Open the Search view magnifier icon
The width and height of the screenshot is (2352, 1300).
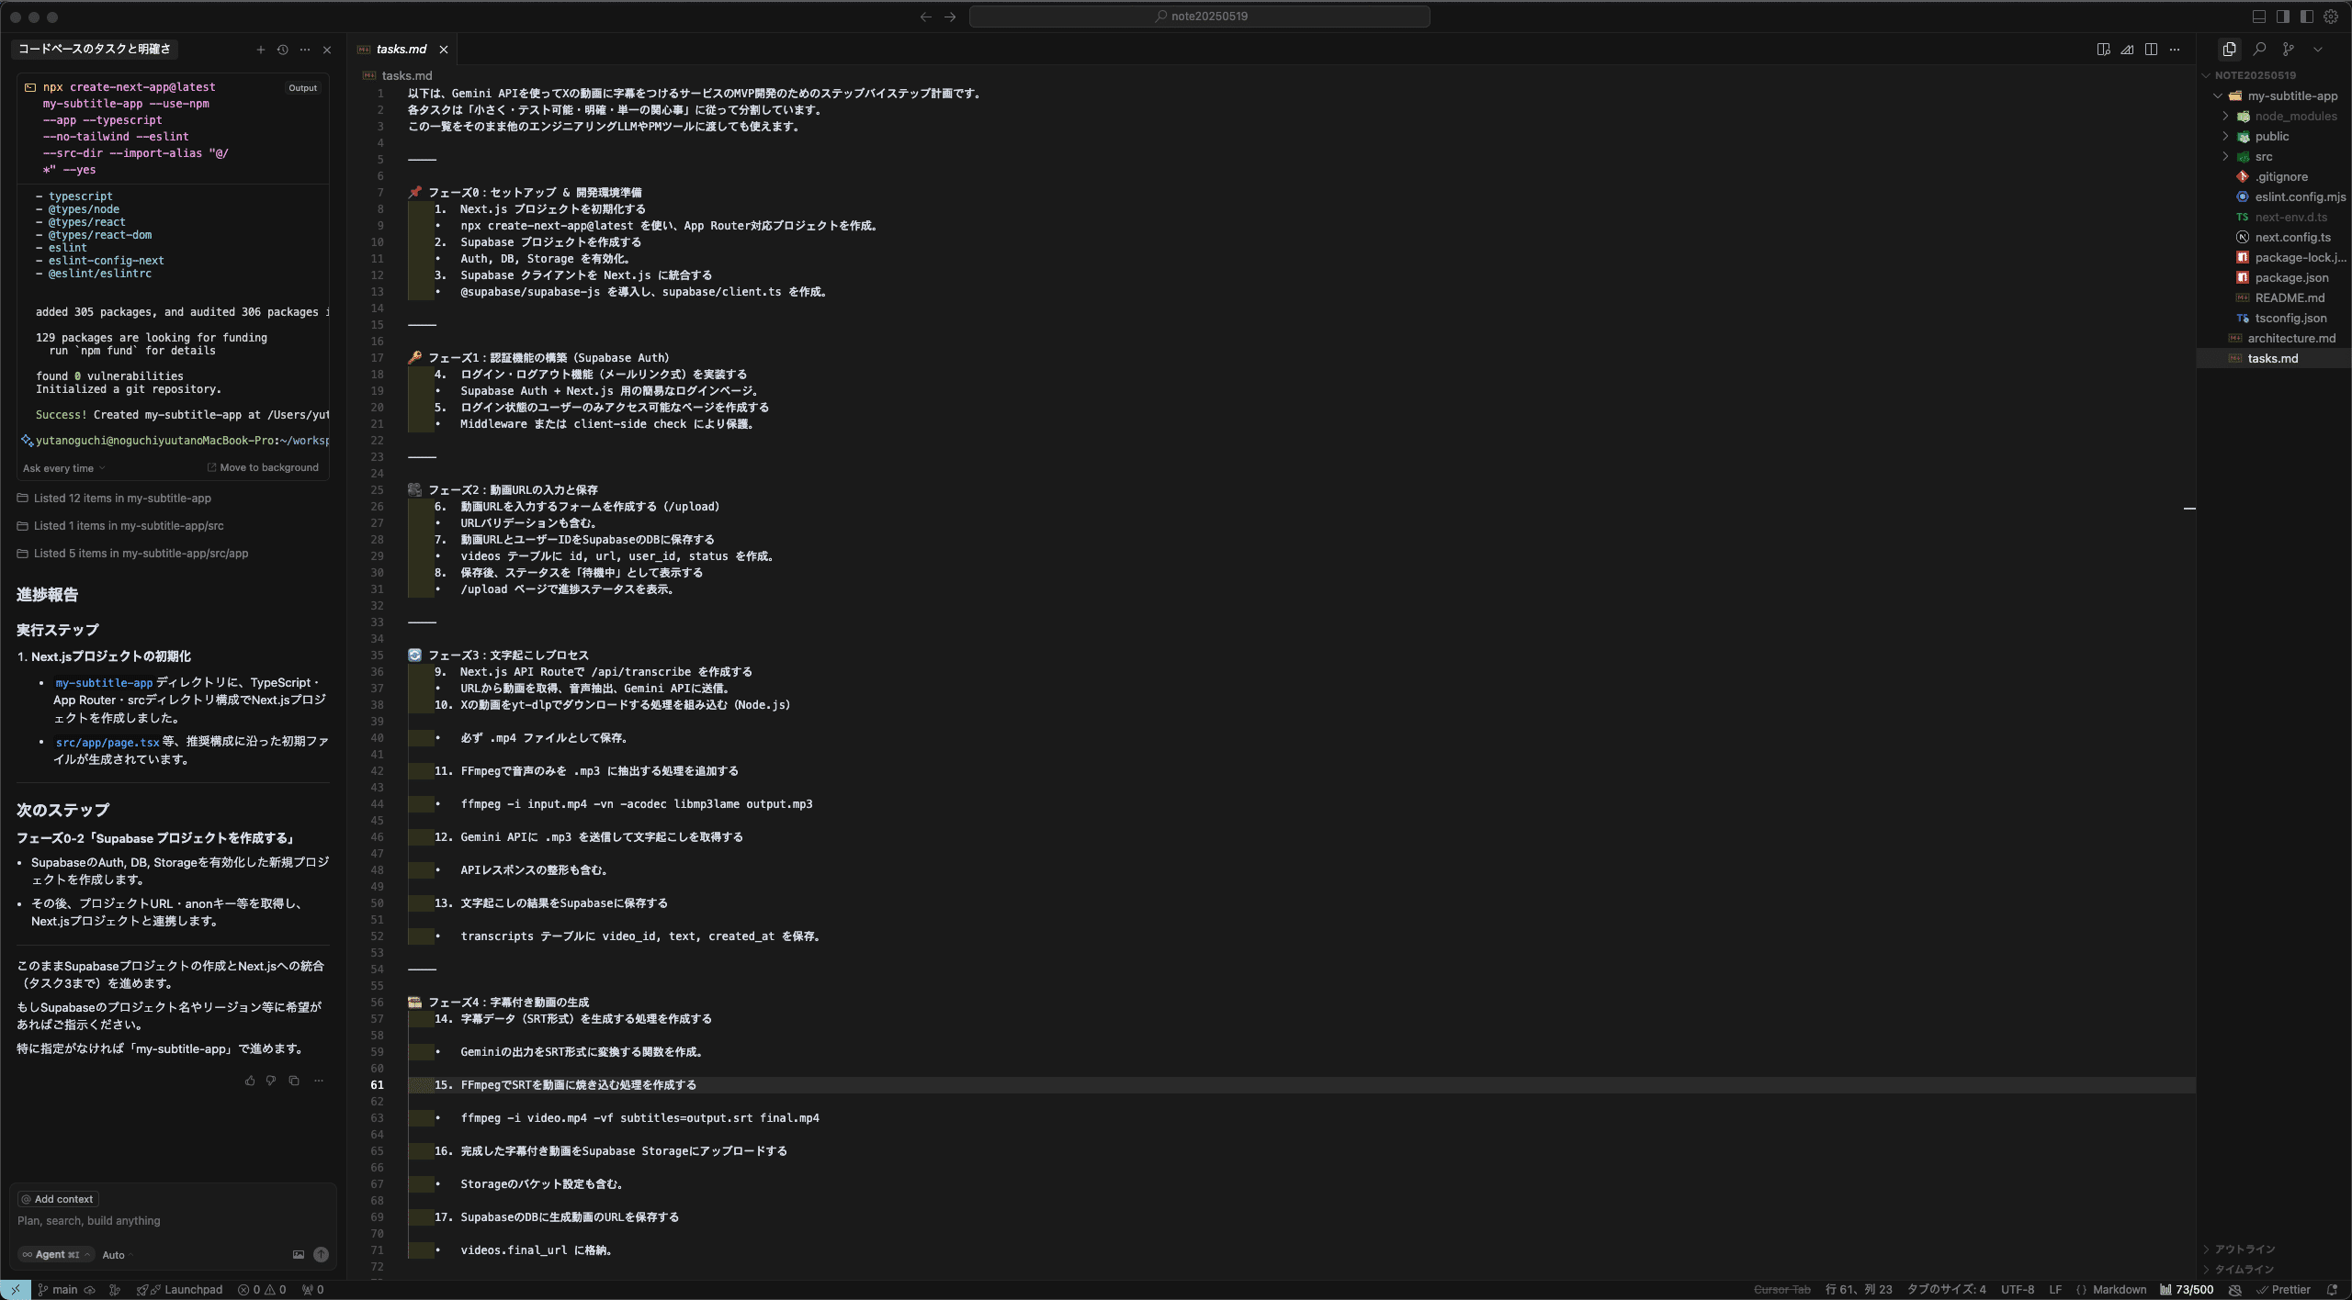pyautogui.click(x=2259, y=50)
